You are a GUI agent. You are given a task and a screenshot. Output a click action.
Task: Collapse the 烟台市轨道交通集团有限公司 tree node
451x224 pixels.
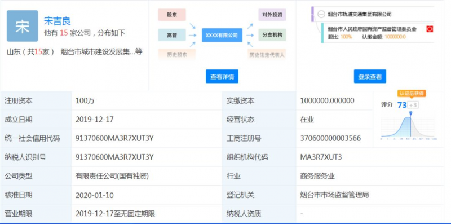tap(321, 14)
